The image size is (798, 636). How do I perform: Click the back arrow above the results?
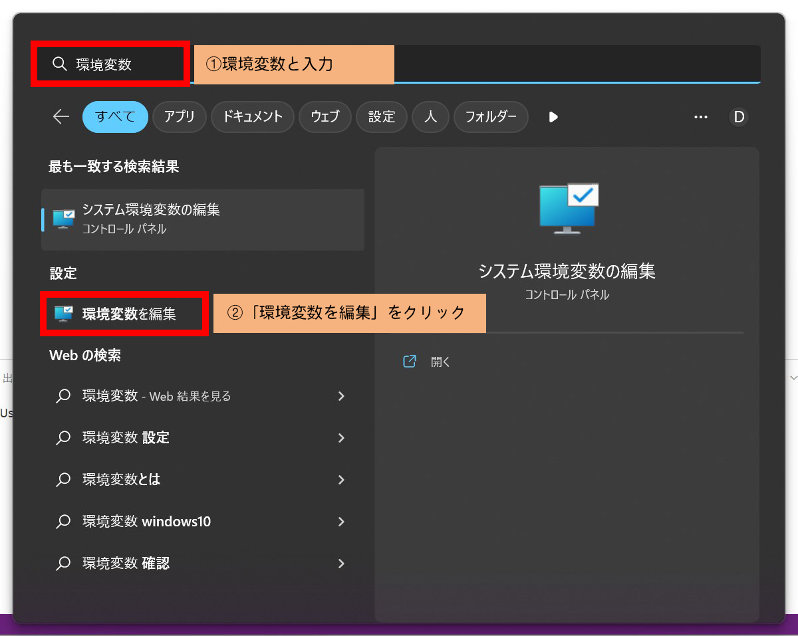pos(61,116)
